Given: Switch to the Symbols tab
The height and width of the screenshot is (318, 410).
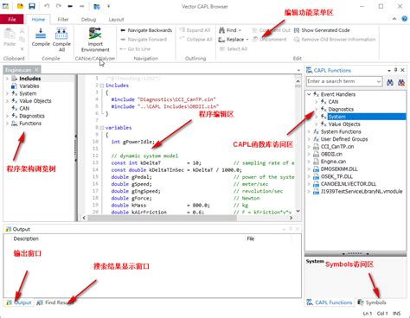Looking at the screenshot, I should (372, 302).
